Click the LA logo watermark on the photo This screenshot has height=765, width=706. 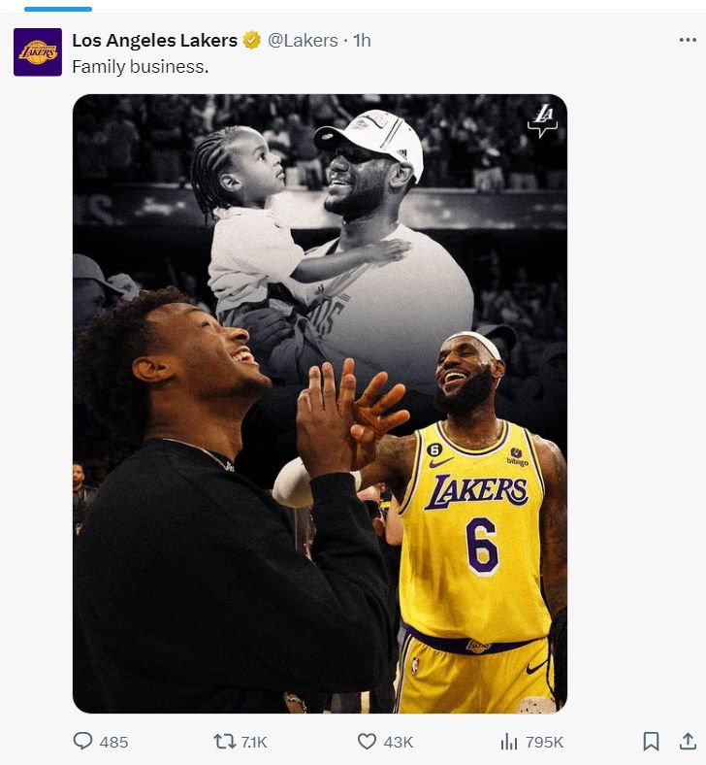click(x=542, y=120)
